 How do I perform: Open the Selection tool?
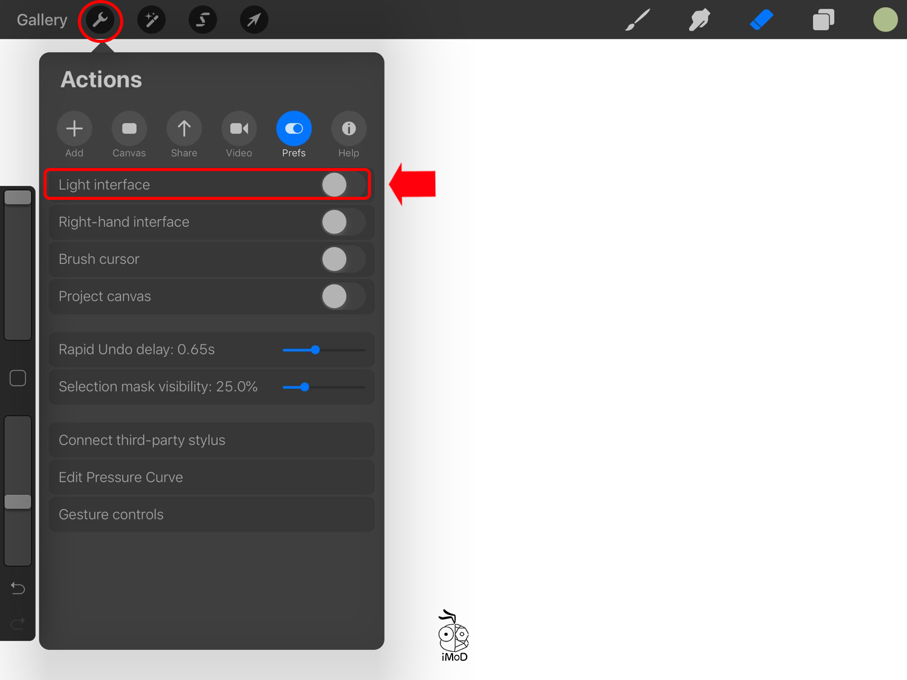(202, 19)
